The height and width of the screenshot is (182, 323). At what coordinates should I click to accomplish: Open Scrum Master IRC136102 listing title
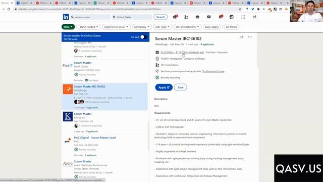(x=89, y=86)
